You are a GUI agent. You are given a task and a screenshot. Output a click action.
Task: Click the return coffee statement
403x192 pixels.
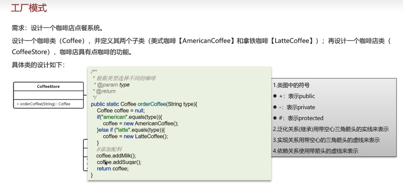coord(113,168)
